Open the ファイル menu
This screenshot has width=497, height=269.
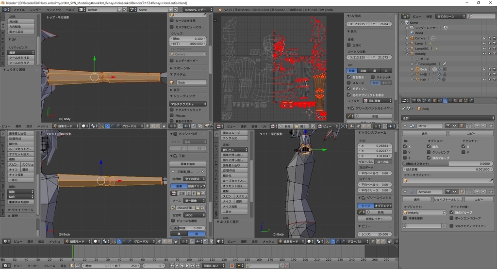coord(19,10)
